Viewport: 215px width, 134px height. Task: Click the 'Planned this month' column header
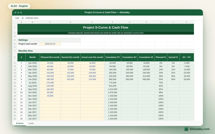50,57
